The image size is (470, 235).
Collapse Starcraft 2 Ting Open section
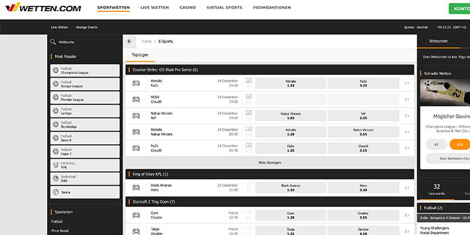pos(270,202)
